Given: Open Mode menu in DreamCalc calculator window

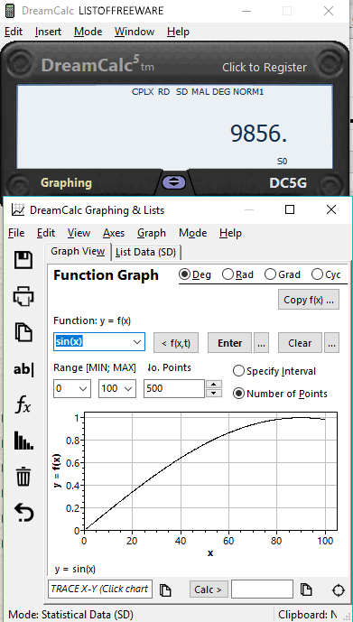Looking at the screenshot, I should pyautogui.click(x=88, y=32).
